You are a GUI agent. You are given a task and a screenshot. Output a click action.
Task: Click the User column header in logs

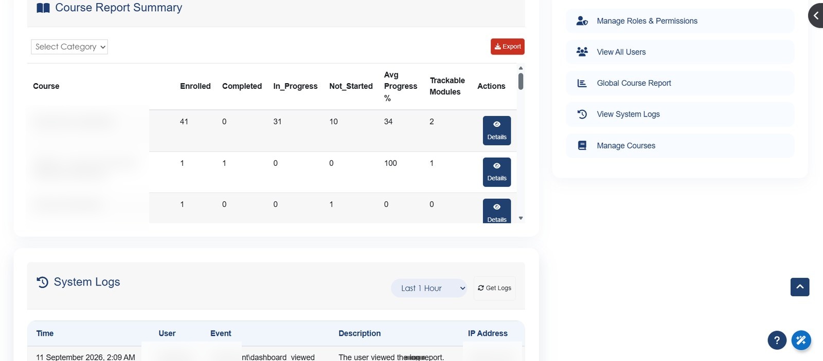(x=167, y=333)
